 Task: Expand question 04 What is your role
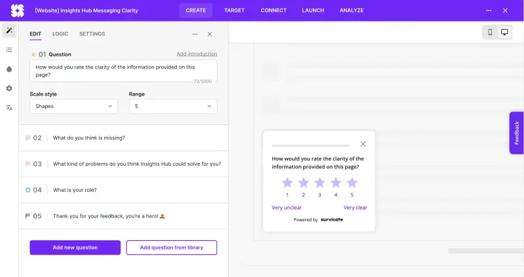coord(124,190)
